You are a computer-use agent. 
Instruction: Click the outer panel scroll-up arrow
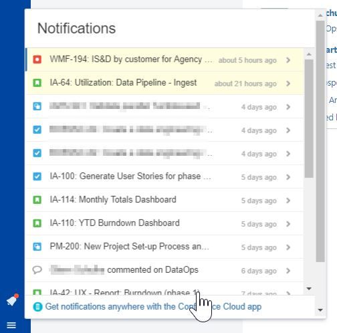pyautogui.click(x=320, y=15)
